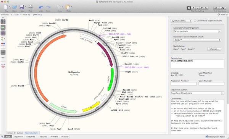Switch to the Sequence tab
The width and height of the screenshot is (229, 139).
tap(18, 137)
